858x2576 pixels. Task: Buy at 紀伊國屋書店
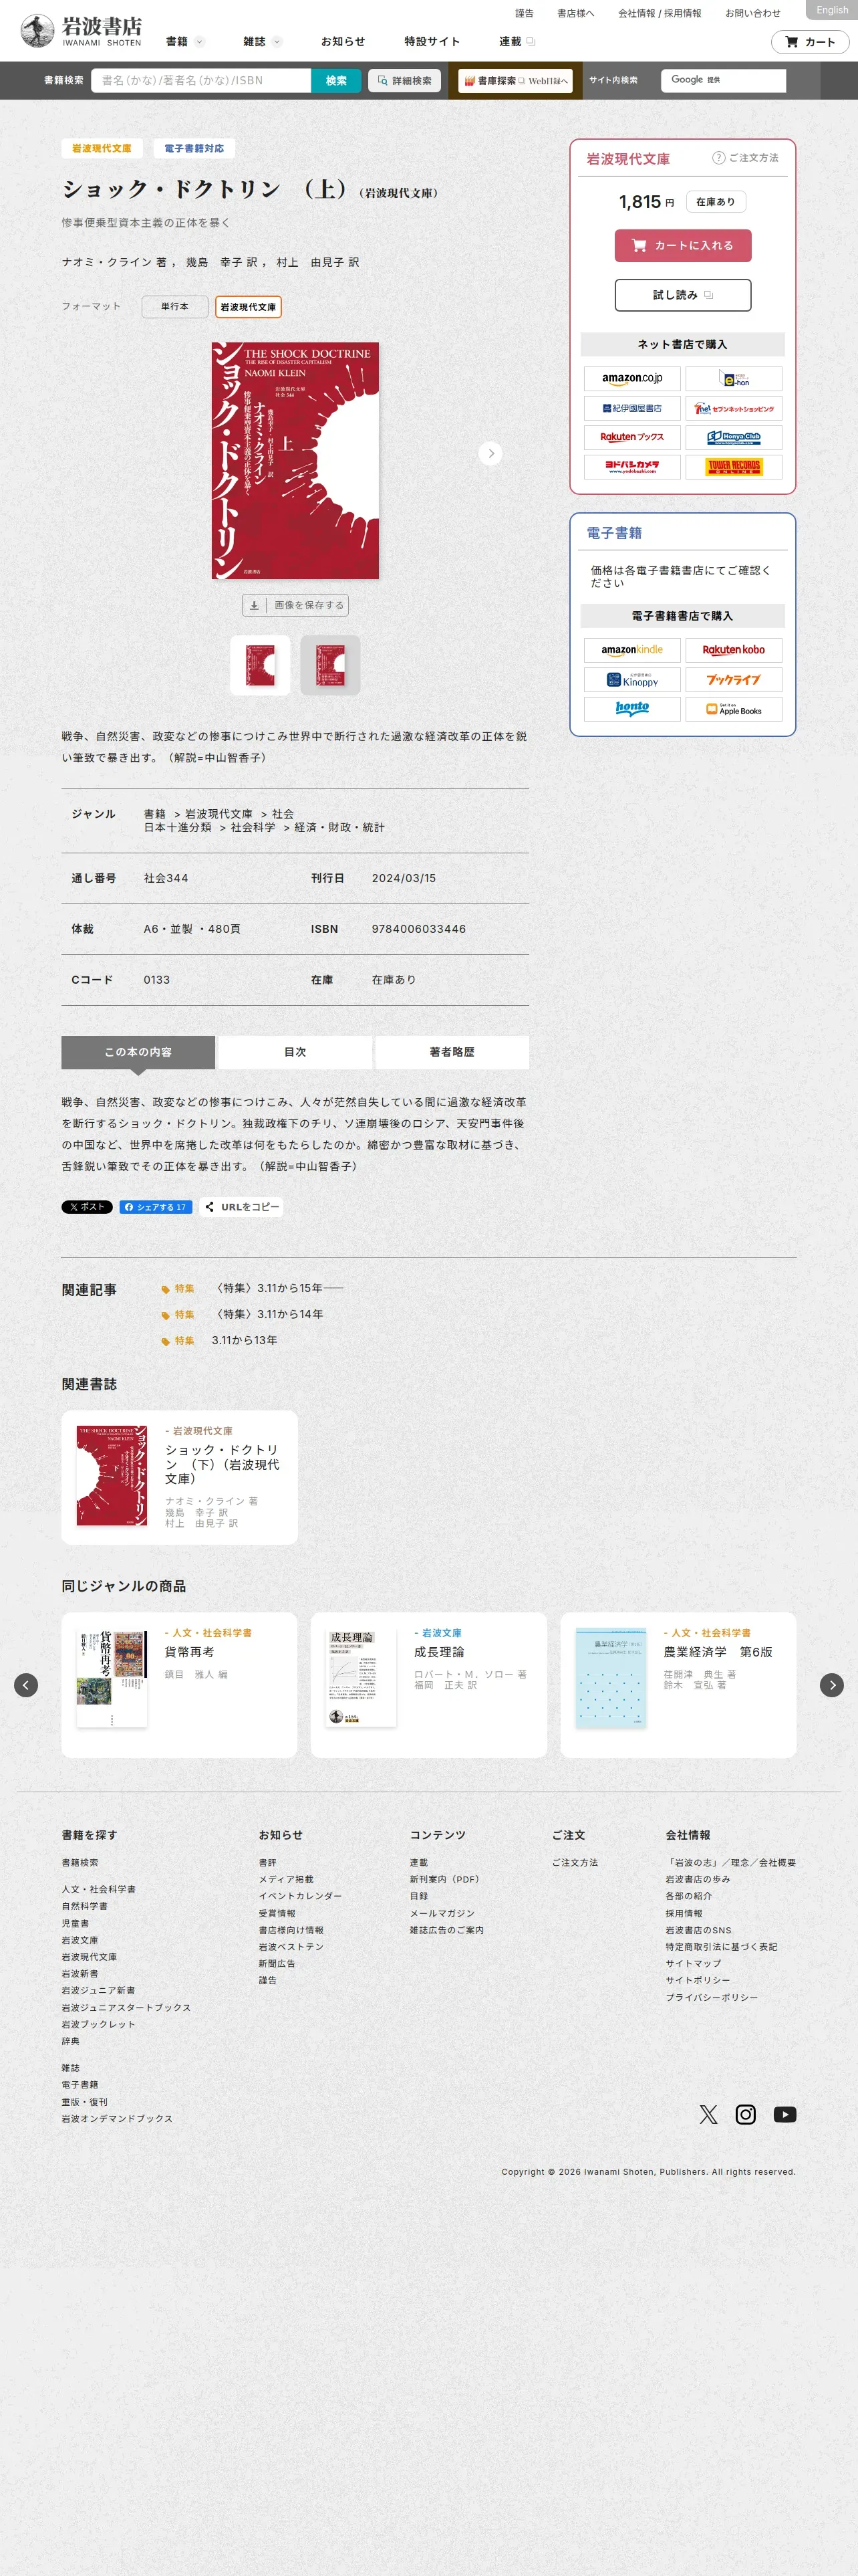click(x=632, y=408)
